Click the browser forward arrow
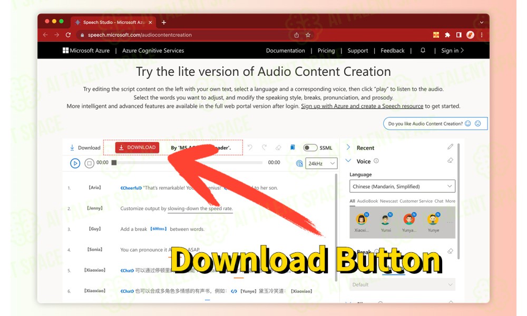Screen dimensions: 527x316 [x=57, y=35]
